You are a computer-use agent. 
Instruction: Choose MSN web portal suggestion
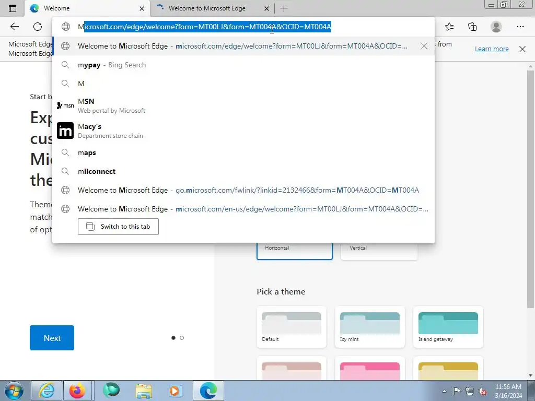tap(243, 105)
